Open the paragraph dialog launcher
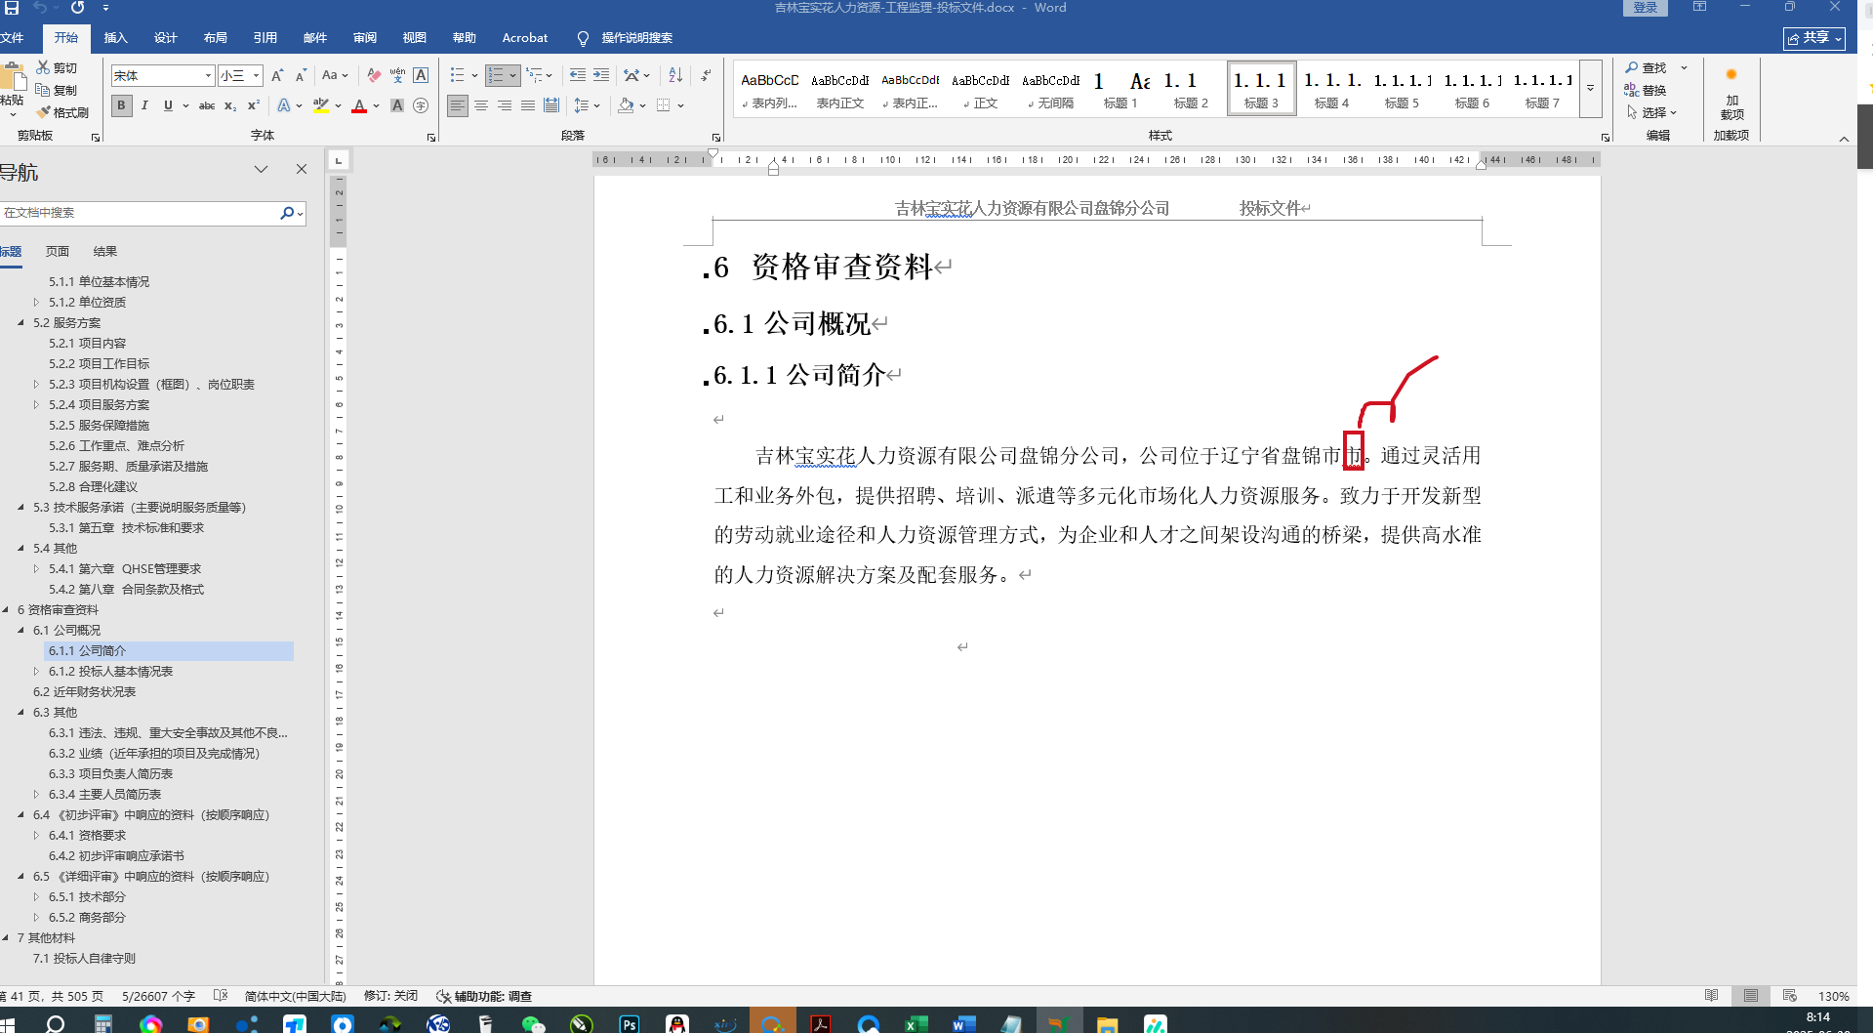1873x1033 pixels. [716, 138]
